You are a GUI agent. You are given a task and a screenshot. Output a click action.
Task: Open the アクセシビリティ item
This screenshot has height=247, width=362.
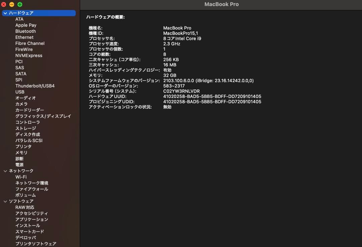(x=32, y=213)
